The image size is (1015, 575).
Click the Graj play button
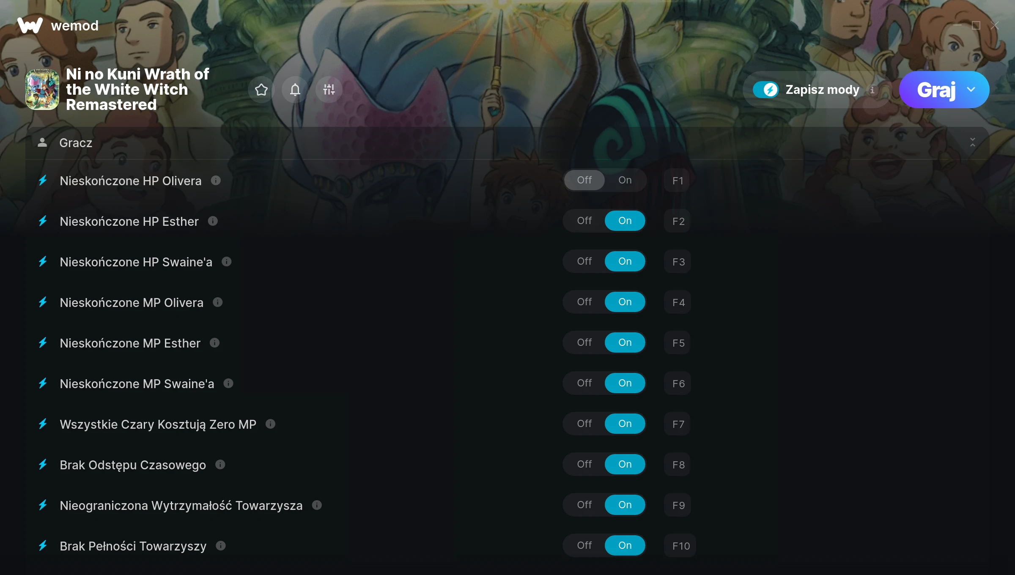936,90
